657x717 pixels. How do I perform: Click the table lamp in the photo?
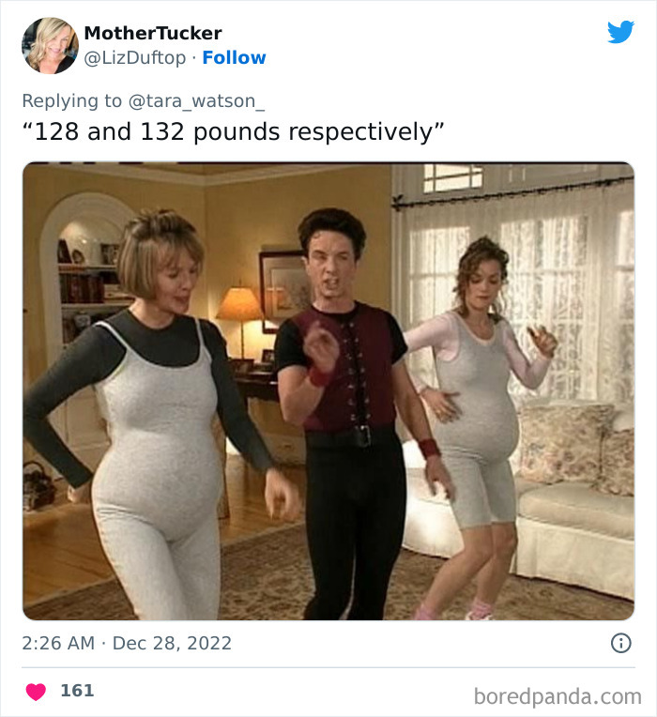[239, 320]
